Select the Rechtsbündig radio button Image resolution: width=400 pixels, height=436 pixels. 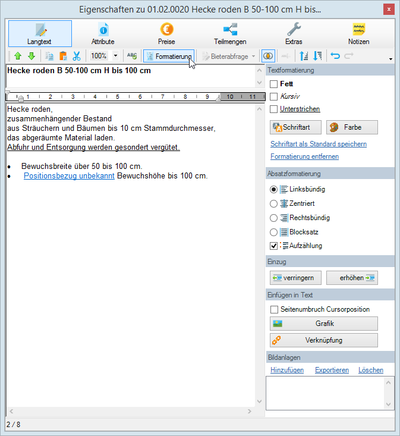273,218
